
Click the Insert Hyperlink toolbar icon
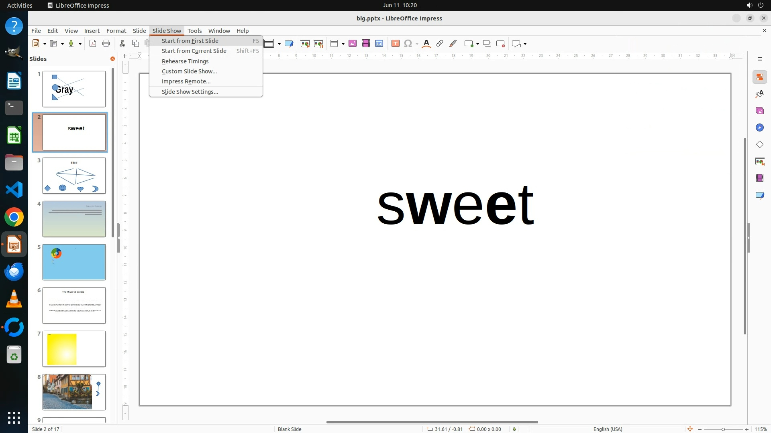pos(440,44)
